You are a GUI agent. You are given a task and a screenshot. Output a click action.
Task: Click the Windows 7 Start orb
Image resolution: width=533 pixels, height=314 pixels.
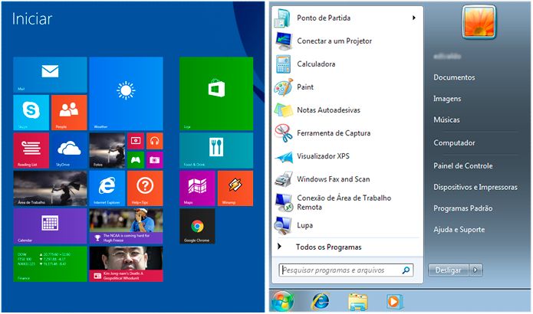pyautogui.click(x=282, y=301)
